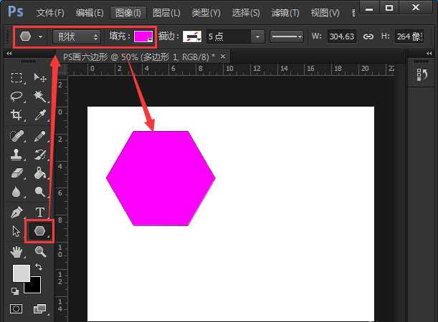This screenshot has width=438, height=322.
Task: Open the magenta fill color swatch
Action: [143, 36]
